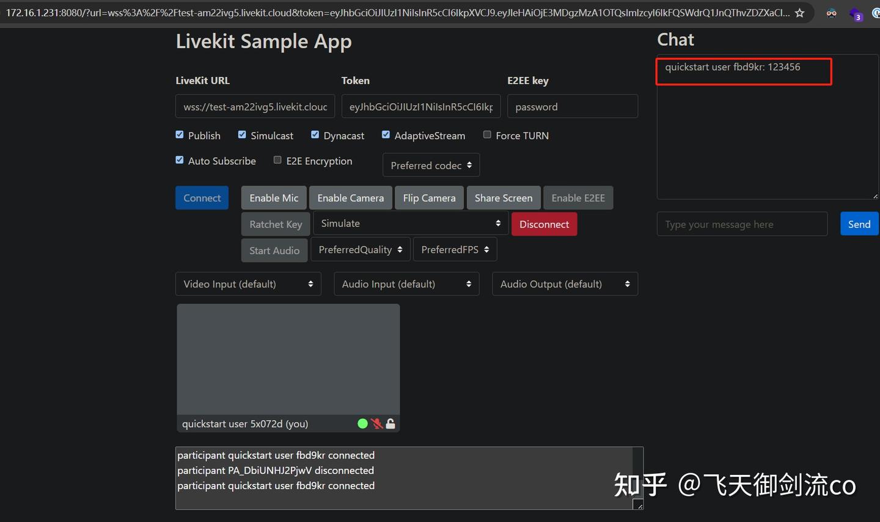Viewport: 880px width, 522px height.
Task: Click the red muted microphone icon on participant tile
Action: point(376,424)
